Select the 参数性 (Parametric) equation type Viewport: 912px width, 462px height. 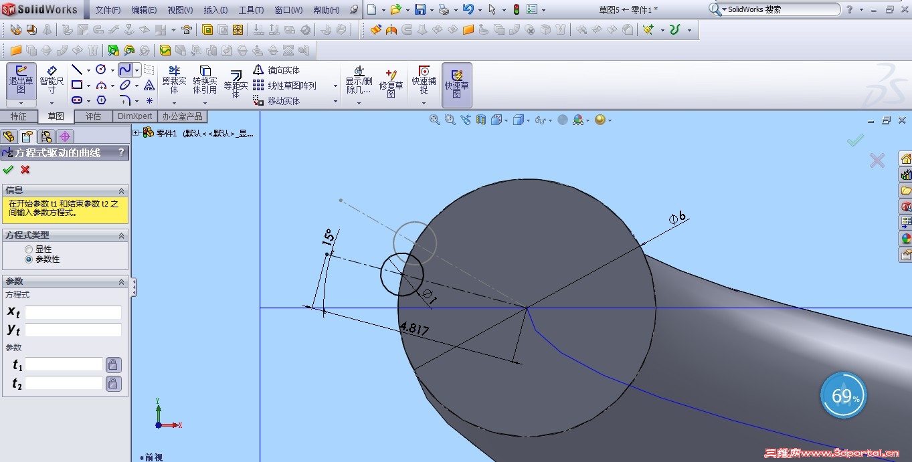coord(28,259)
